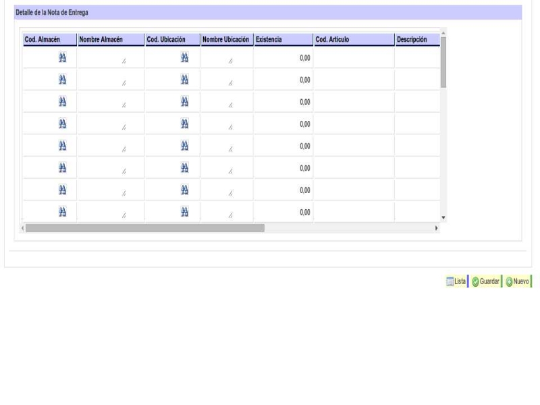Image resolution: width=540 pixels, height=405 pixels.
Task: Click the first-row Cod. Ubicación binoculars search icon
Action: point(184,58)
